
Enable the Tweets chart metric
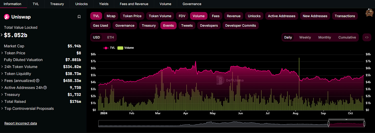187,26
